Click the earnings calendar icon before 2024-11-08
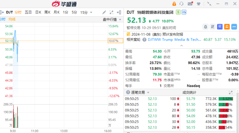The height and width of the screenshot is (133, 239). pos(128,34)
